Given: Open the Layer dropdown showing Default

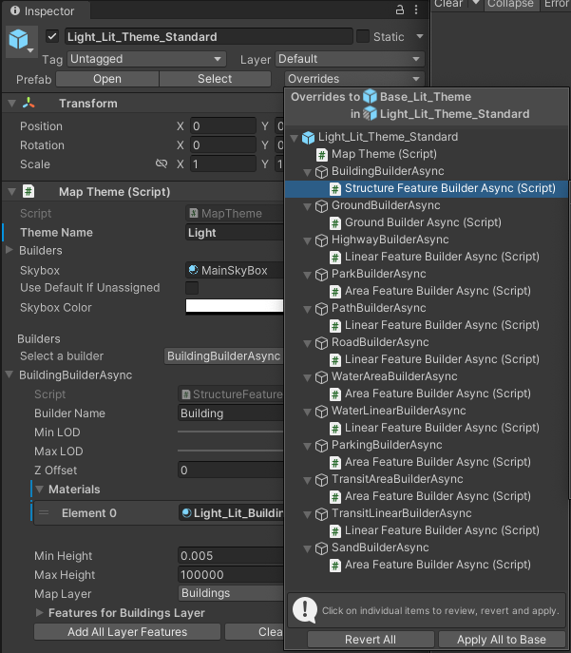Looking at the screenshot, I should pos(350,59).
